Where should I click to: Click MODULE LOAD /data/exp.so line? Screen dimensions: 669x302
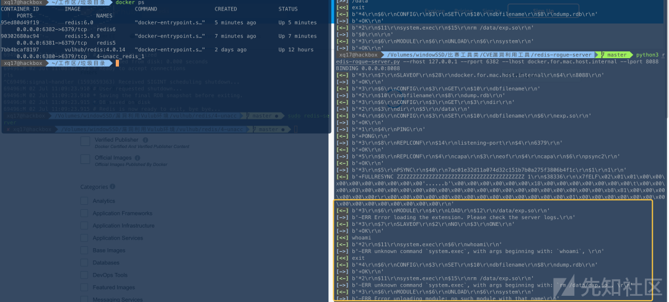tap(443, 210)
